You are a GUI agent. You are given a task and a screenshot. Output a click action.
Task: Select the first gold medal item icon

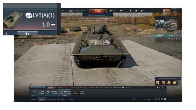coord(169,82)
